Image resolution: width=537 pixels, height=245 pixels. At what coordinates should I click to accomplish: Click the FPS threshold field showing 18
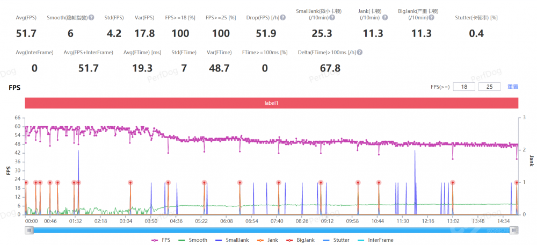pos(464,87)
